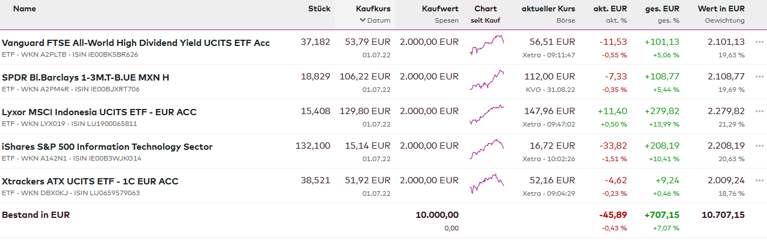Open iShares S&P 500 Information Technology link
The image size is (767, 240).
point(107,146)
